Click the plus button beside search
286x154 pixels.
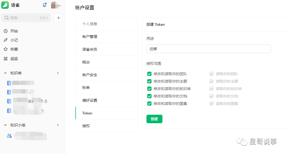(58, 18)
